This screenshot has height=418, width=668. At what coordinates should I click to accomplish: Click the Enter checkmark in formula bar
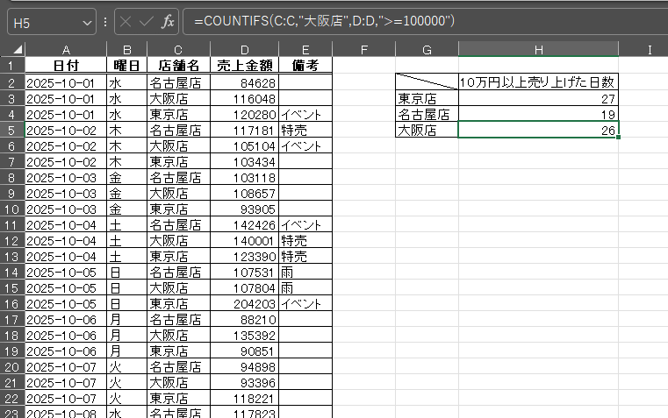pyautogui.click(x=147, y=21)
